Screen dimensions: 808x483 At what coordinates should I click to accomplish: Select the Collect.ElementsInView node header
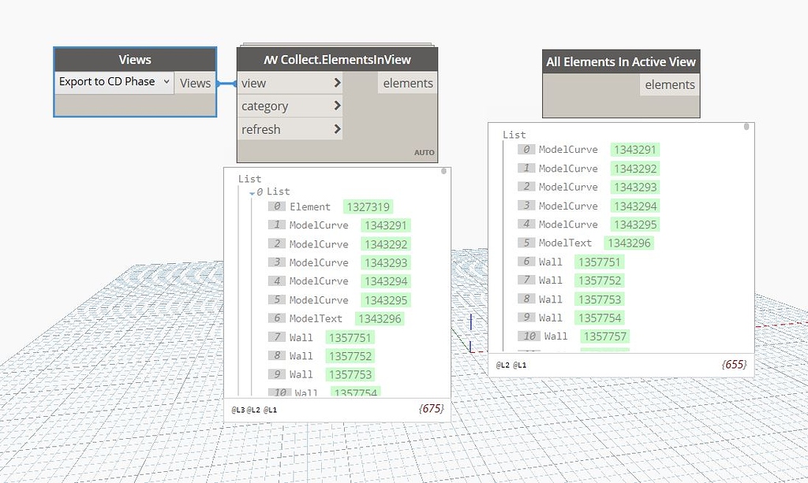(x=337, y=58)
